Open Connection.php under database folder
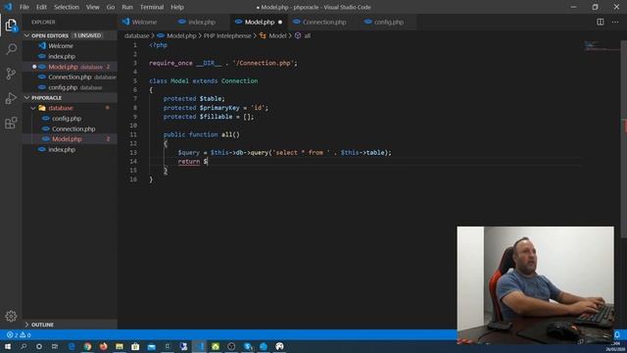Image resolution: width=627 pixels, height=353 pixels. (x=70, y=128)
